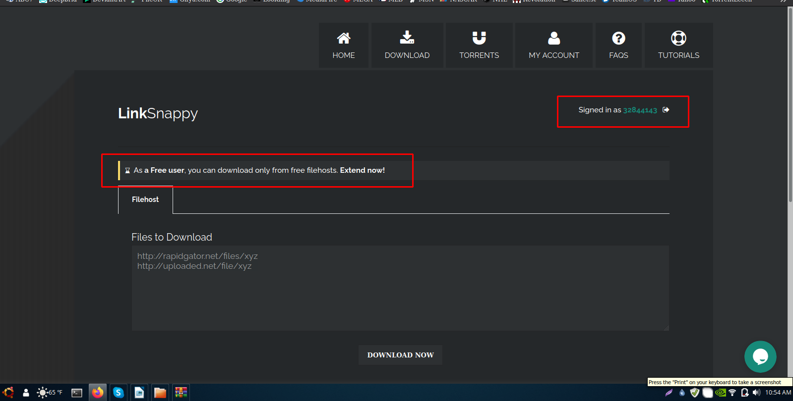Screen dimensions: 793x401
Task: Open the TORRENTS magnet tile
Action: [x=479, y=45]
